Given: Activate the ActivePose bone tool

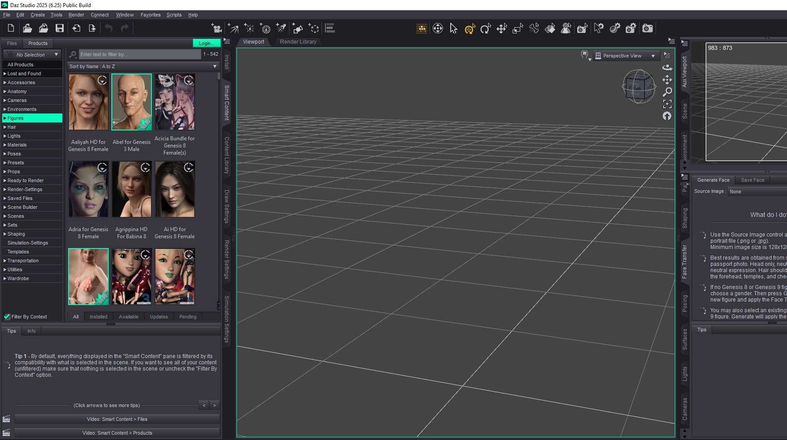Looking at the screenshot, I should [534, 29].
